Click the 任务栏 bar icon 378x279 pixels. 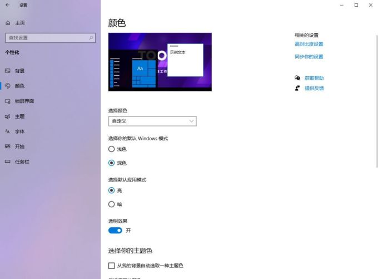tap(8, 161)
